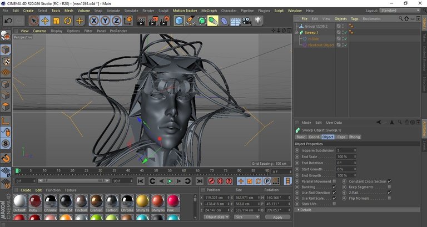
Task: Enable Parallel Movement checkbox
Action: (334, 181)
